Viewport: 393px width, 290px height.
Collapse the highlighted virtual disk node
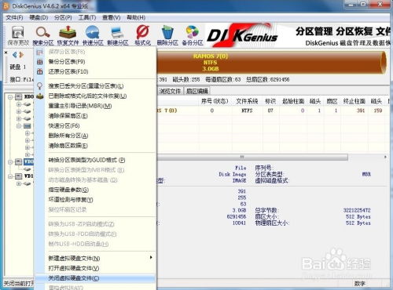10,162
